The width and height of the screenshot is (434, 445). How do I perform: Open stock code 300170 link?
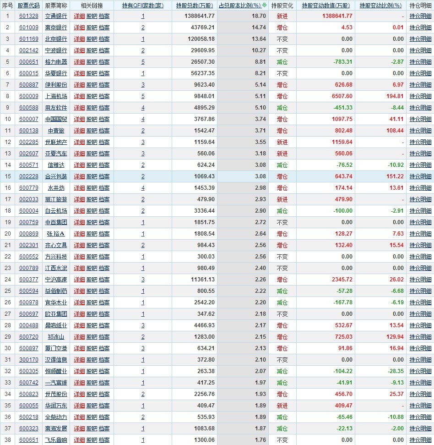[29, 360]
